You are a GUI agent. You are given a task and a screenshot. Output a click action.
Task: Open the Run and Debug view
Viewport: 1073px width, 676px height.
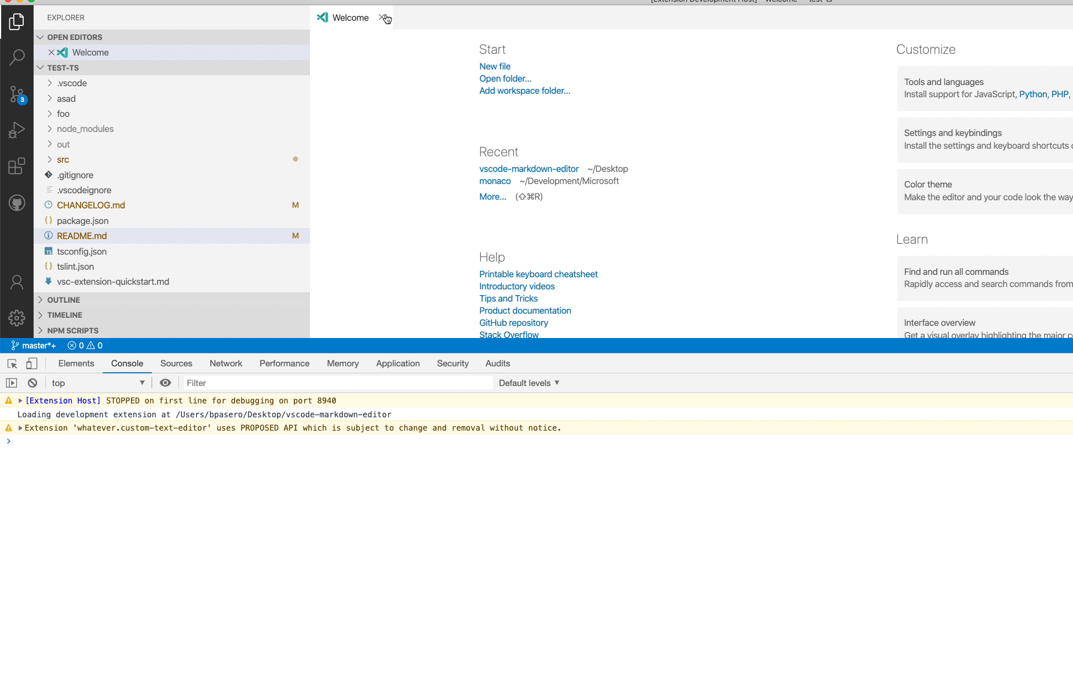point(17,130)
